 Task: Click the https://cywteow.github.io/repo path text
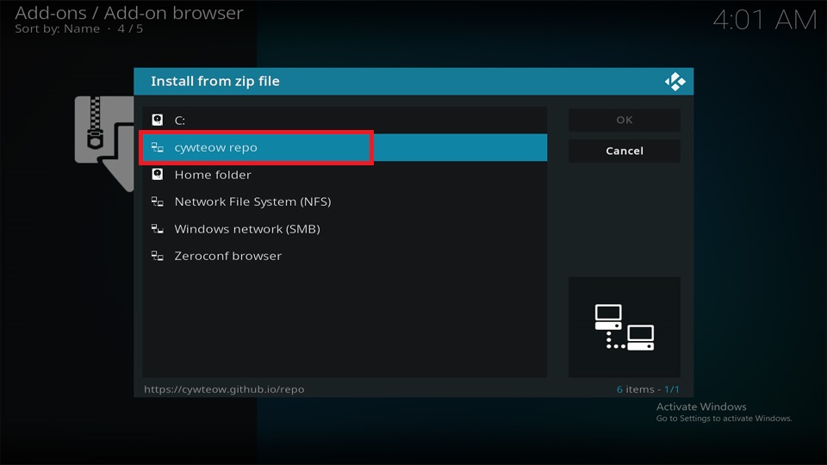coord(224,389)
